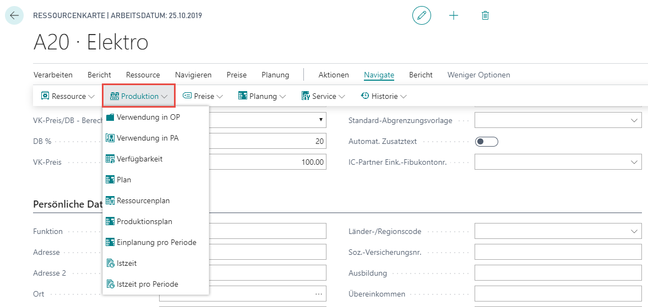Click the Historie clock icon

click(365, 96)
